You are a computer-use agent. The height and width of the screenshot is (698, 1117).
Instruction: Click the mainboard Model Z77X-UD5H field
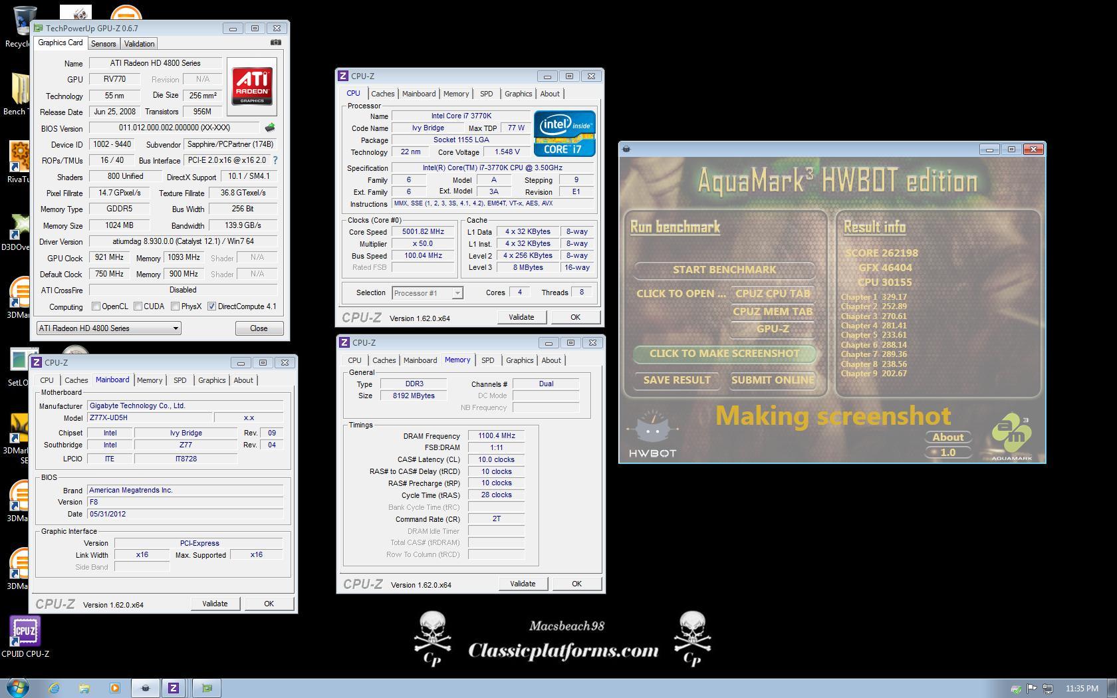tap(150, 418)
